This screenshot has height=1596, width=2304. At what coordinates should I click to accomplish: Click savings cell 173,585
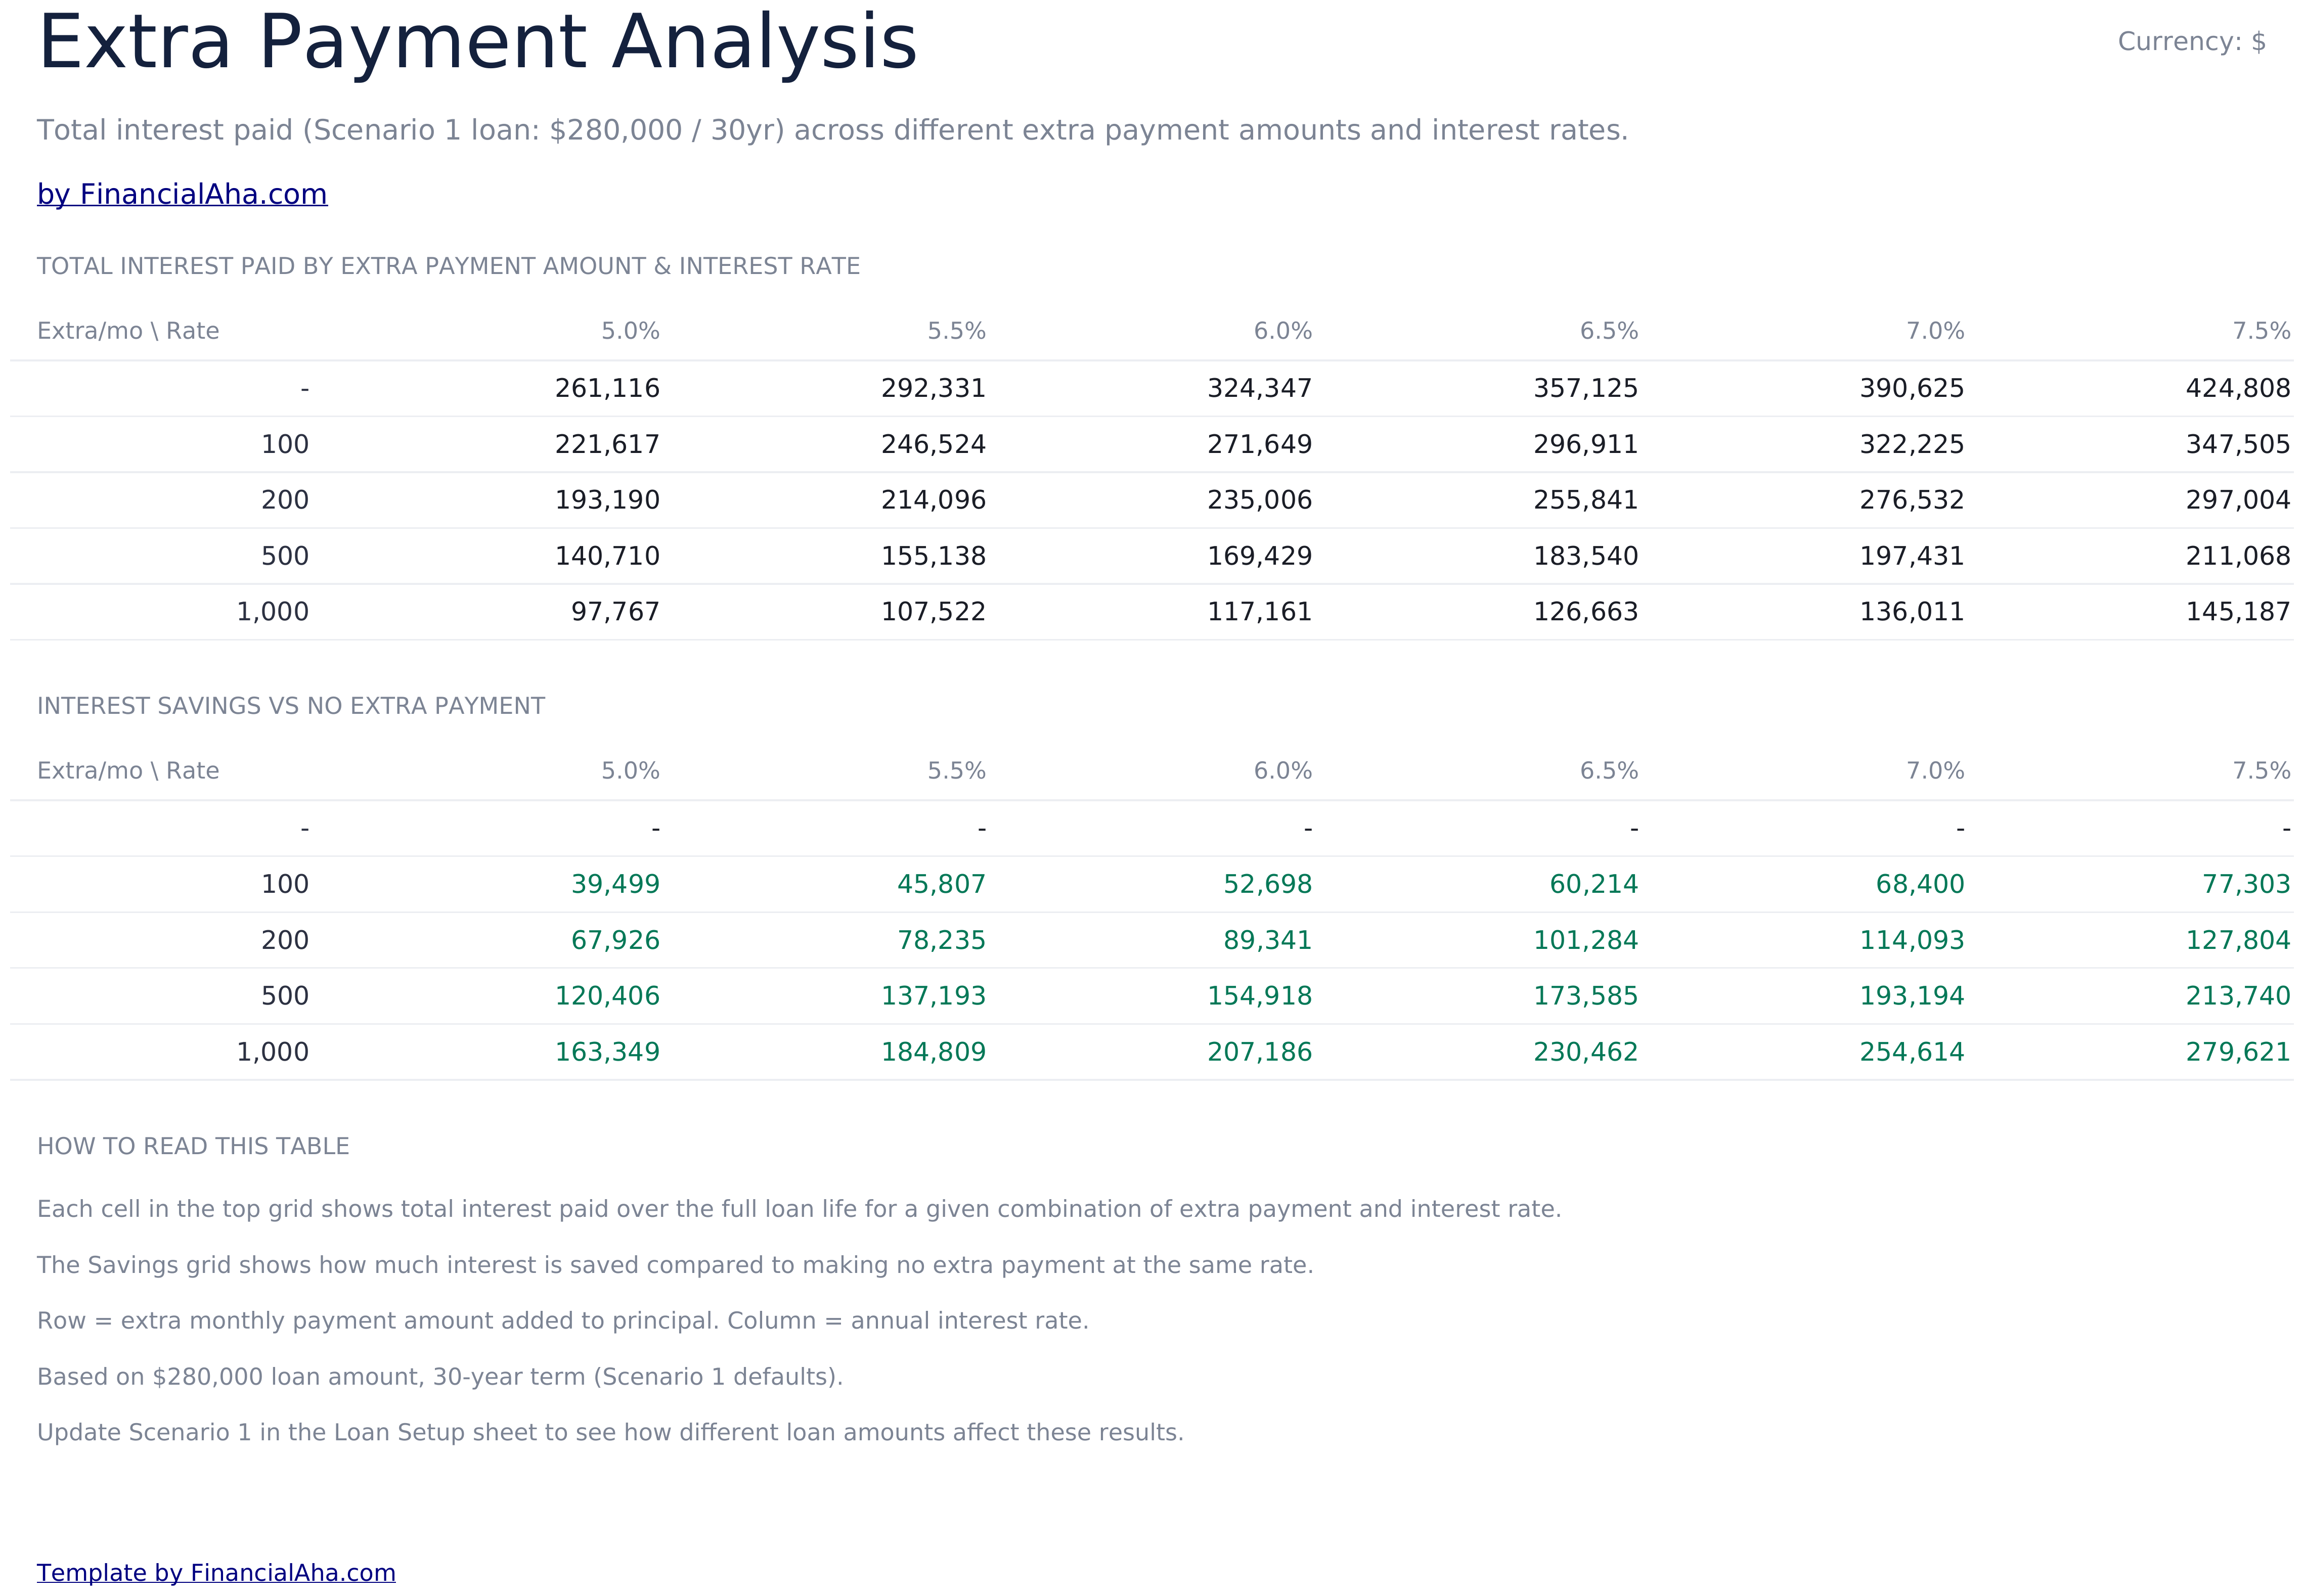point(1586,996)
